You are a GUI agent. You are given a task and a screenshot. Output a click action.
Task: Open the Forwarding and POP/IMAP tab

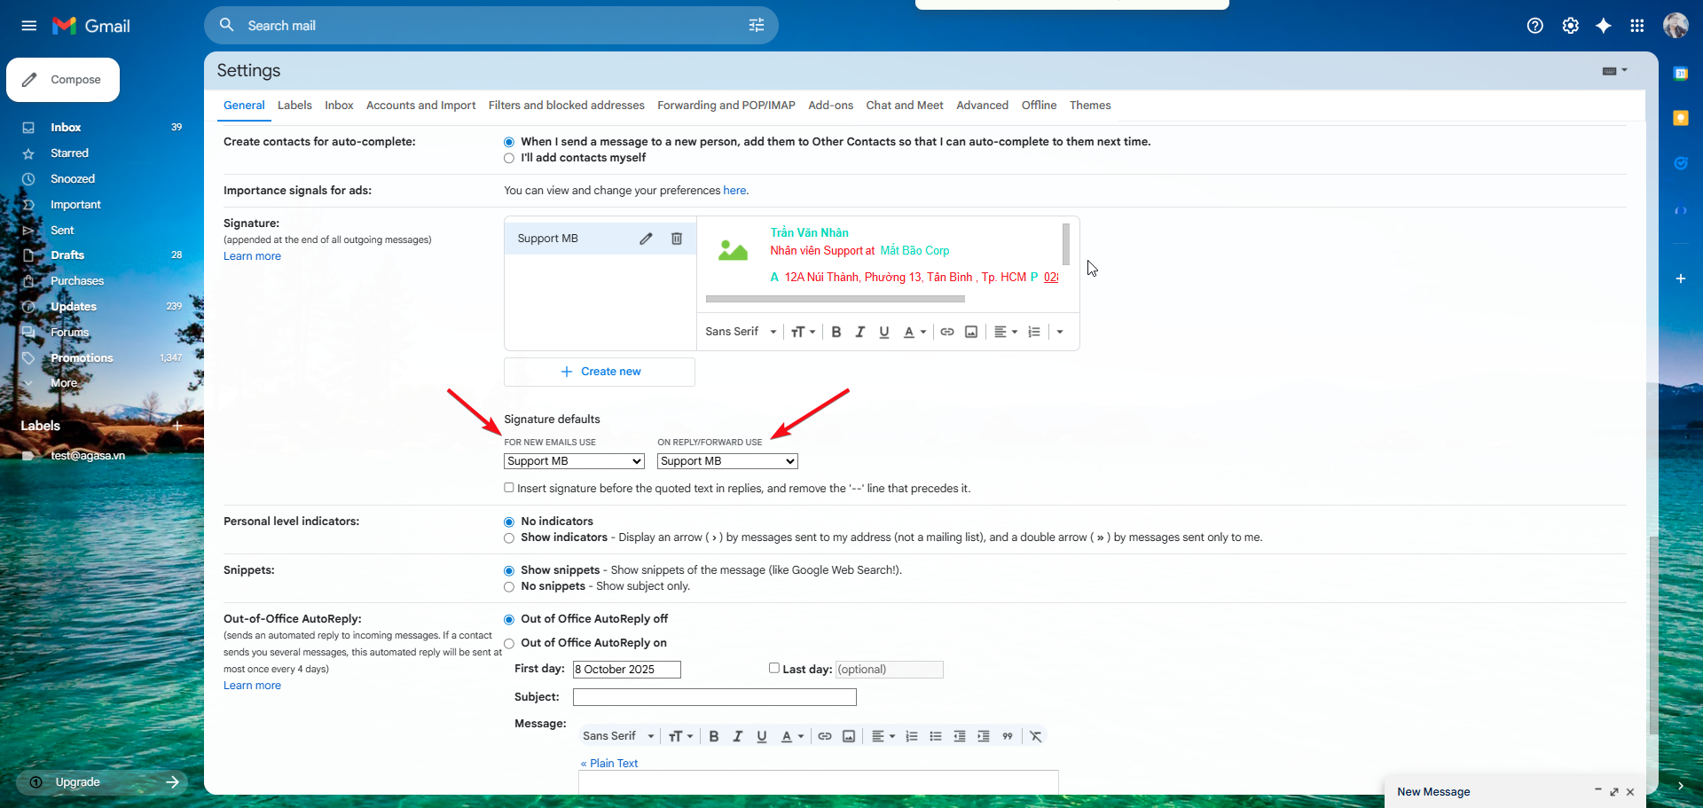726,106
